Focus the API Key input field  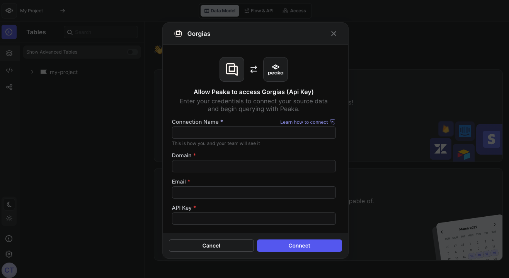(254, 219)
